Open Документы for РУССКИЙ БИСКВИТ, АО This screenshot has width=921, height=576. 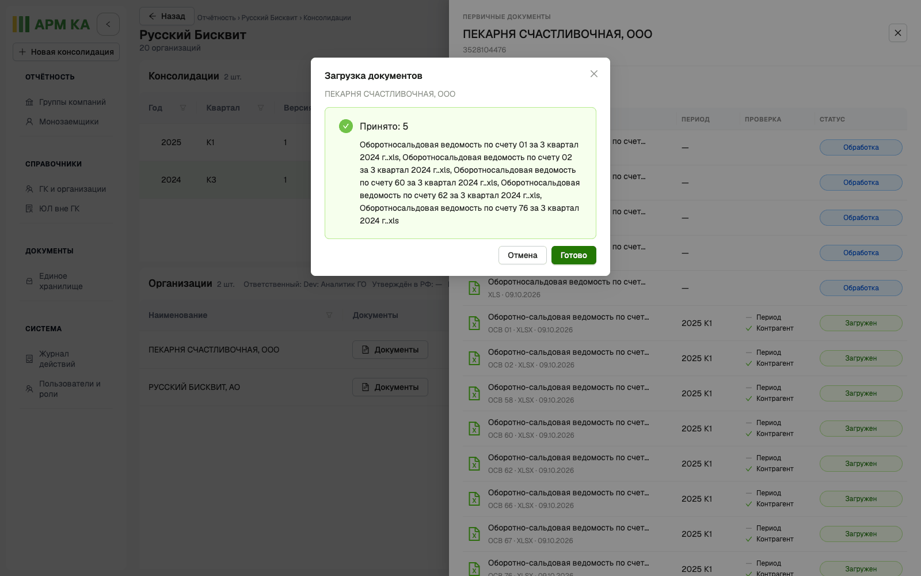coord(390,387)
